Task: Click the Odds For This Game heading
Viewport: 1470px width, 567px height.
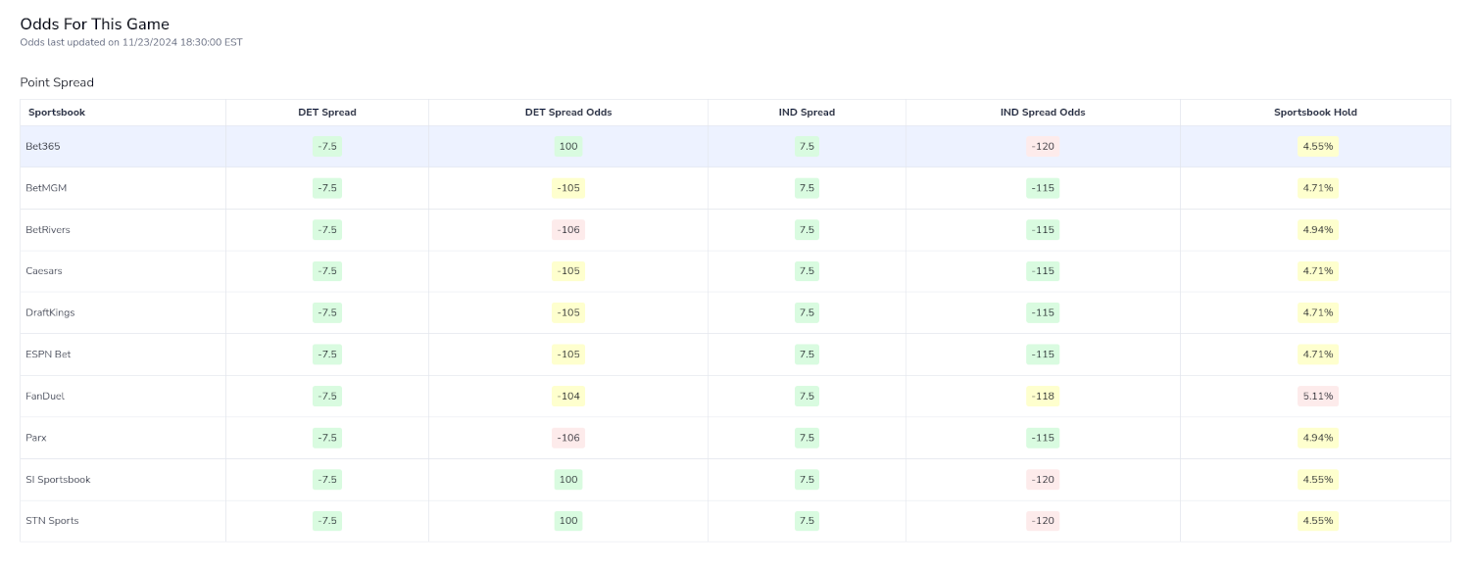Action: click(94, 24)
